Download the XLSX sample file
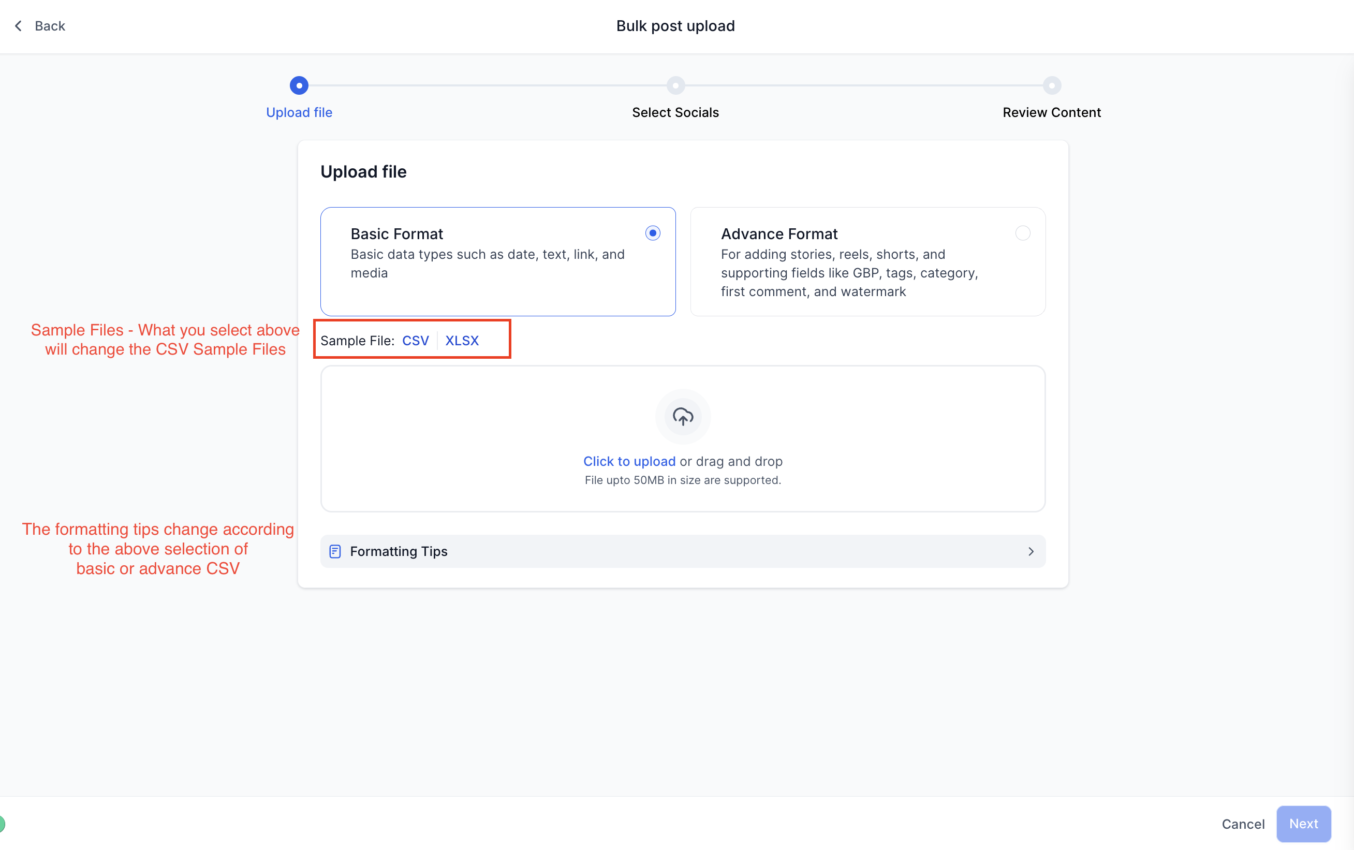This screenshot has width=1354, height=850. point(462,341)
